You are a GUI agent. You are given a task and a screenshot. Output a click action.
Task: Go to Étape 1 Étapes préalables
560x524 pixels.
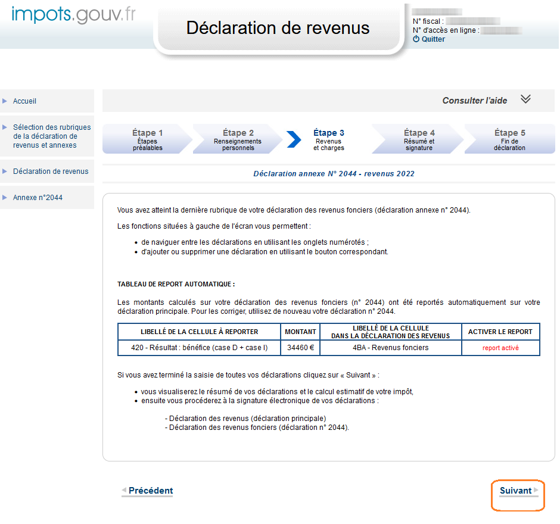point(147,139)
